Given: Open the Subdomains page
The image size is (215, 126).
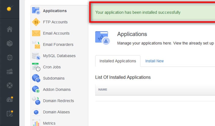Looking at the screenshot, I should [54, 78].
